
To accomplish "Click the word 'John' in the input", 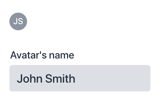I will tap(30, 78).
